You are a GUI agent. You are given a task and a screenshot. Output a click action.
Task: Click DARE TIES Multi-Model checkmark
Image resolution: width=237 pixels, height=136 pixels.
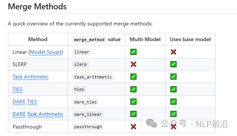tap(133, 102)
